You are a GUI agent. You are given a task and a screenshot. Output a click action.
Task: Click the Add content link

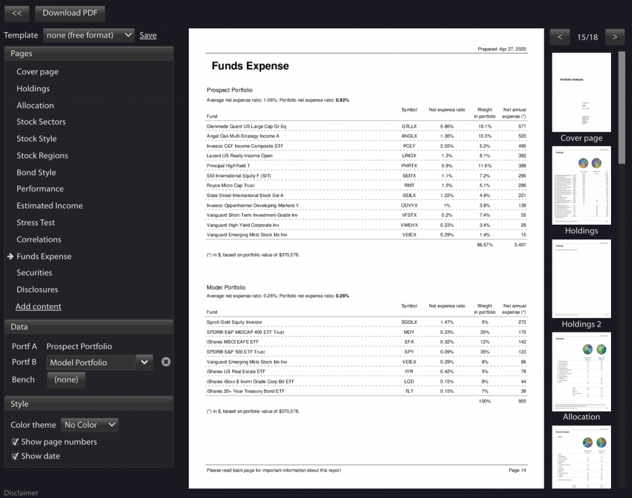click(38, 307)
